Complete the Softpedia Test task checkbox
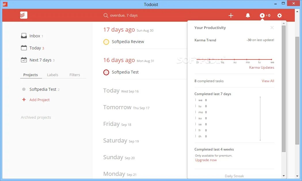This screenshot has width=302, height=181. pos(106,72)
